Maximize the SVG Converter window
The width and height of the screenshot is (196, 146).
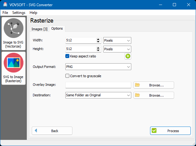coord(174,5)
